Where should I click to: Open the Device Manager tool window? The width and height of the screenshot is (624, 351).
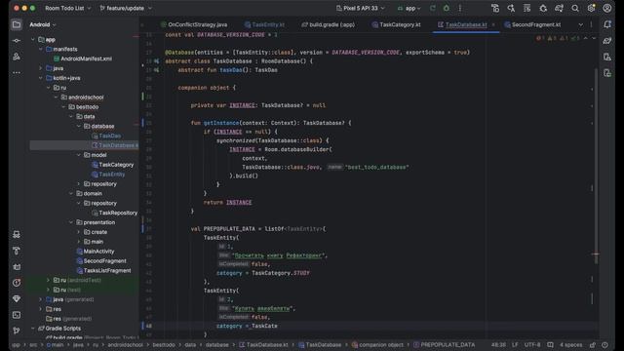(607, 57)
